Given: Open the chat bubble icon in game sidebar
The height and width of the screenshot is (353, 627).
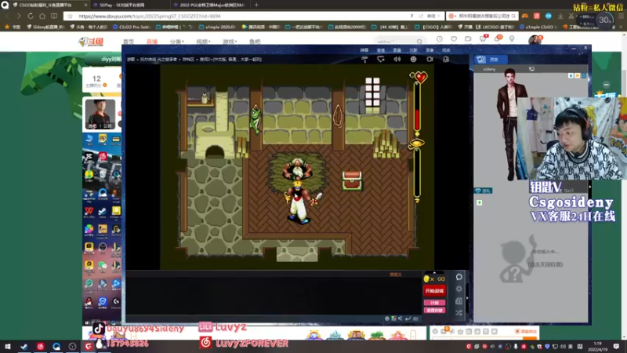Looking at the screenshot, I should coord(459,277).
